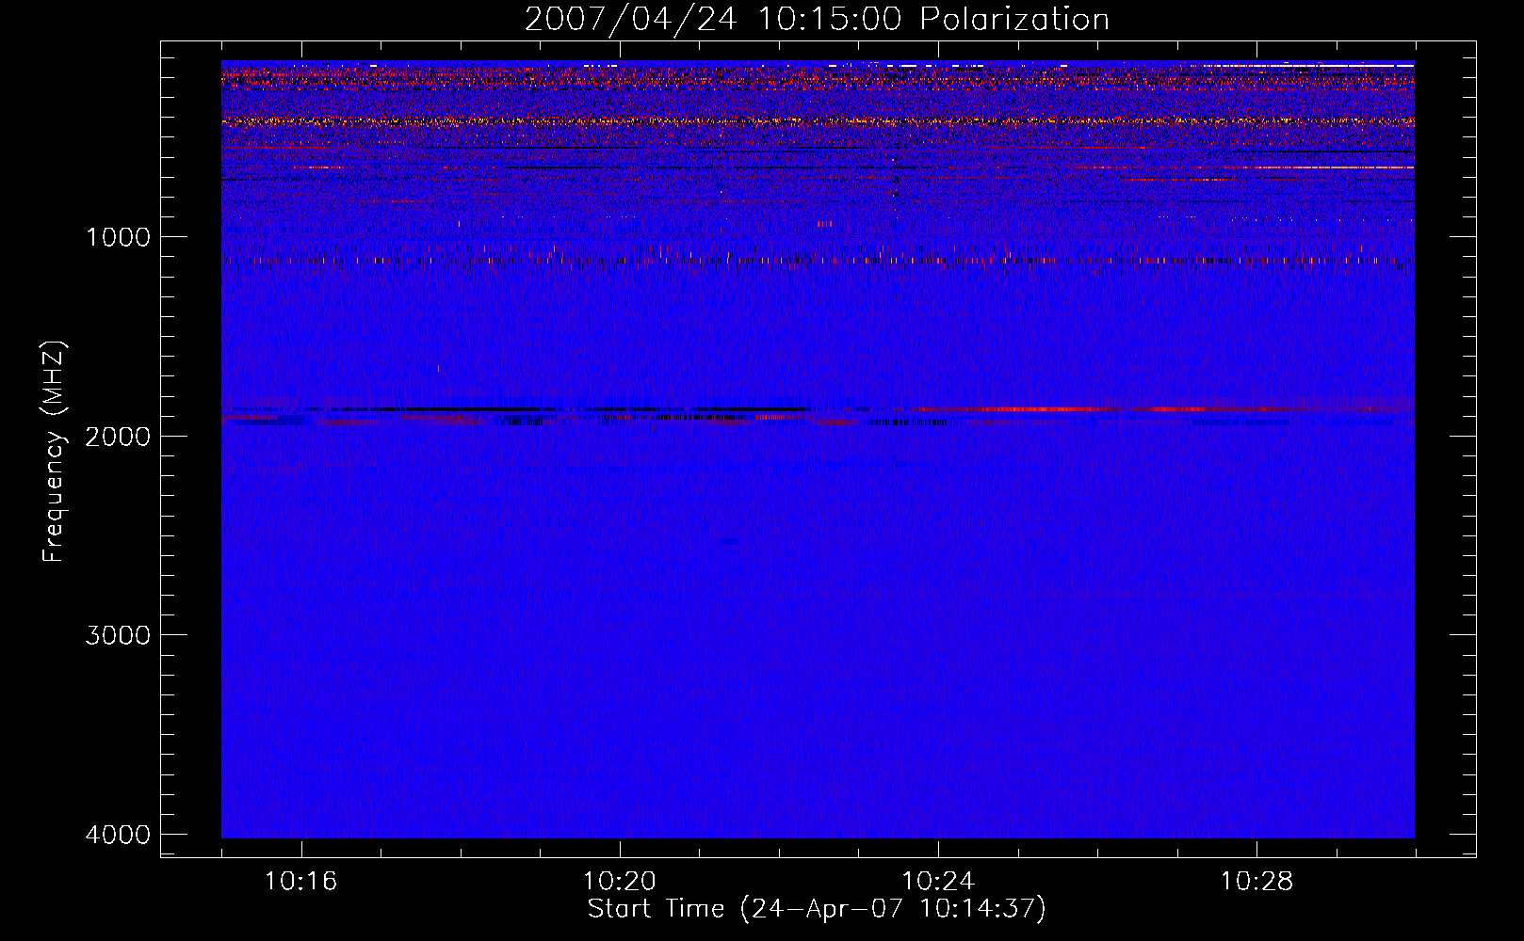Click the plot title '2007/04/24 10:15:00 Polarization'
1524x941 pixels.
point(817,20)
